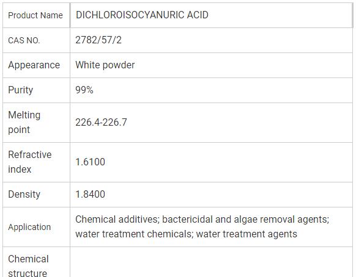
Task: Click the Melting point label
Action: (24, 122)
